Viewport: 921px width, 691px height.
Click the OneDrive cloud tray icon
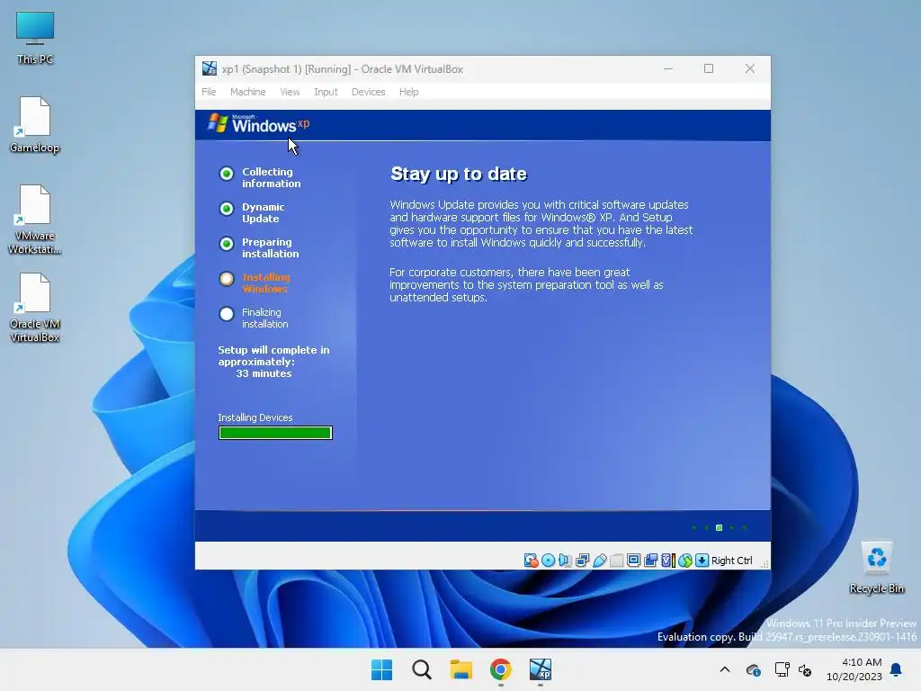coord(753,669)
